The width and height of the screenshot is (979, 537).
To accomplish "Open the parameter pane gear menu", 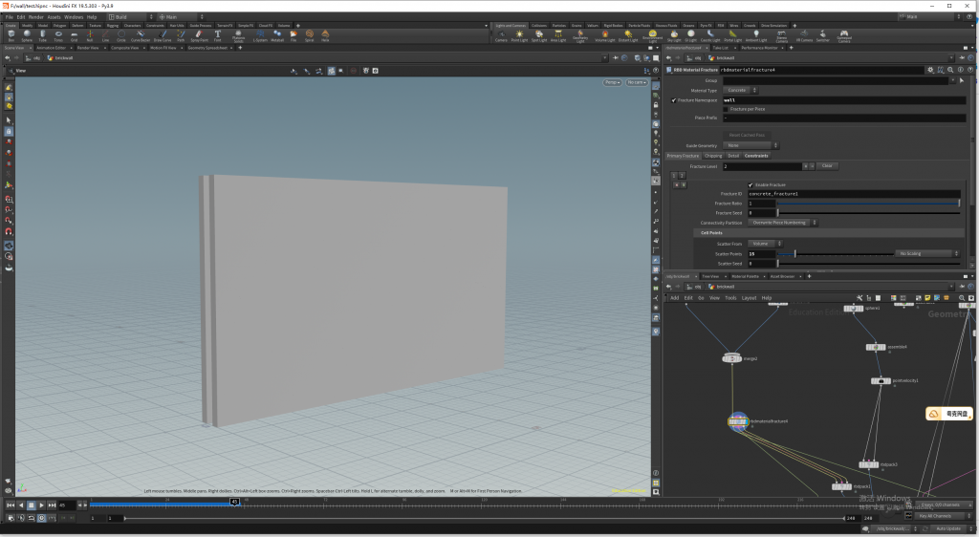I will coord(930,70).
